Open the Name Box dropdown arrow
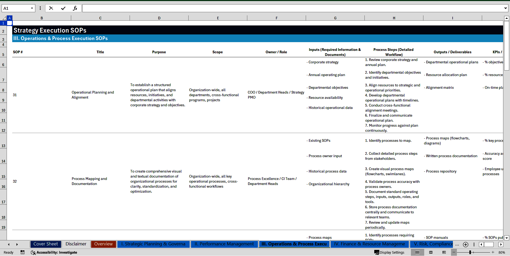Screen dimensions: 510x256 [x=32, y=8]
